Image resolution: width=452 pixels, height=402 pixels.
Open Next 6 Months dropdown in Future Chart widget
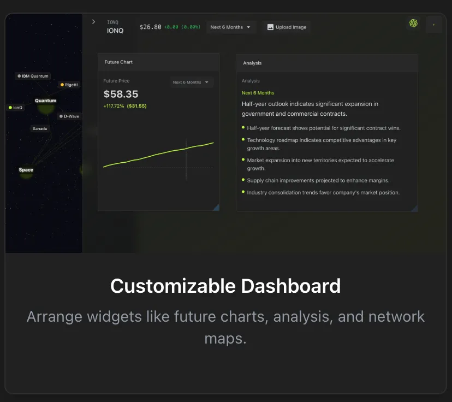(191, 82)
